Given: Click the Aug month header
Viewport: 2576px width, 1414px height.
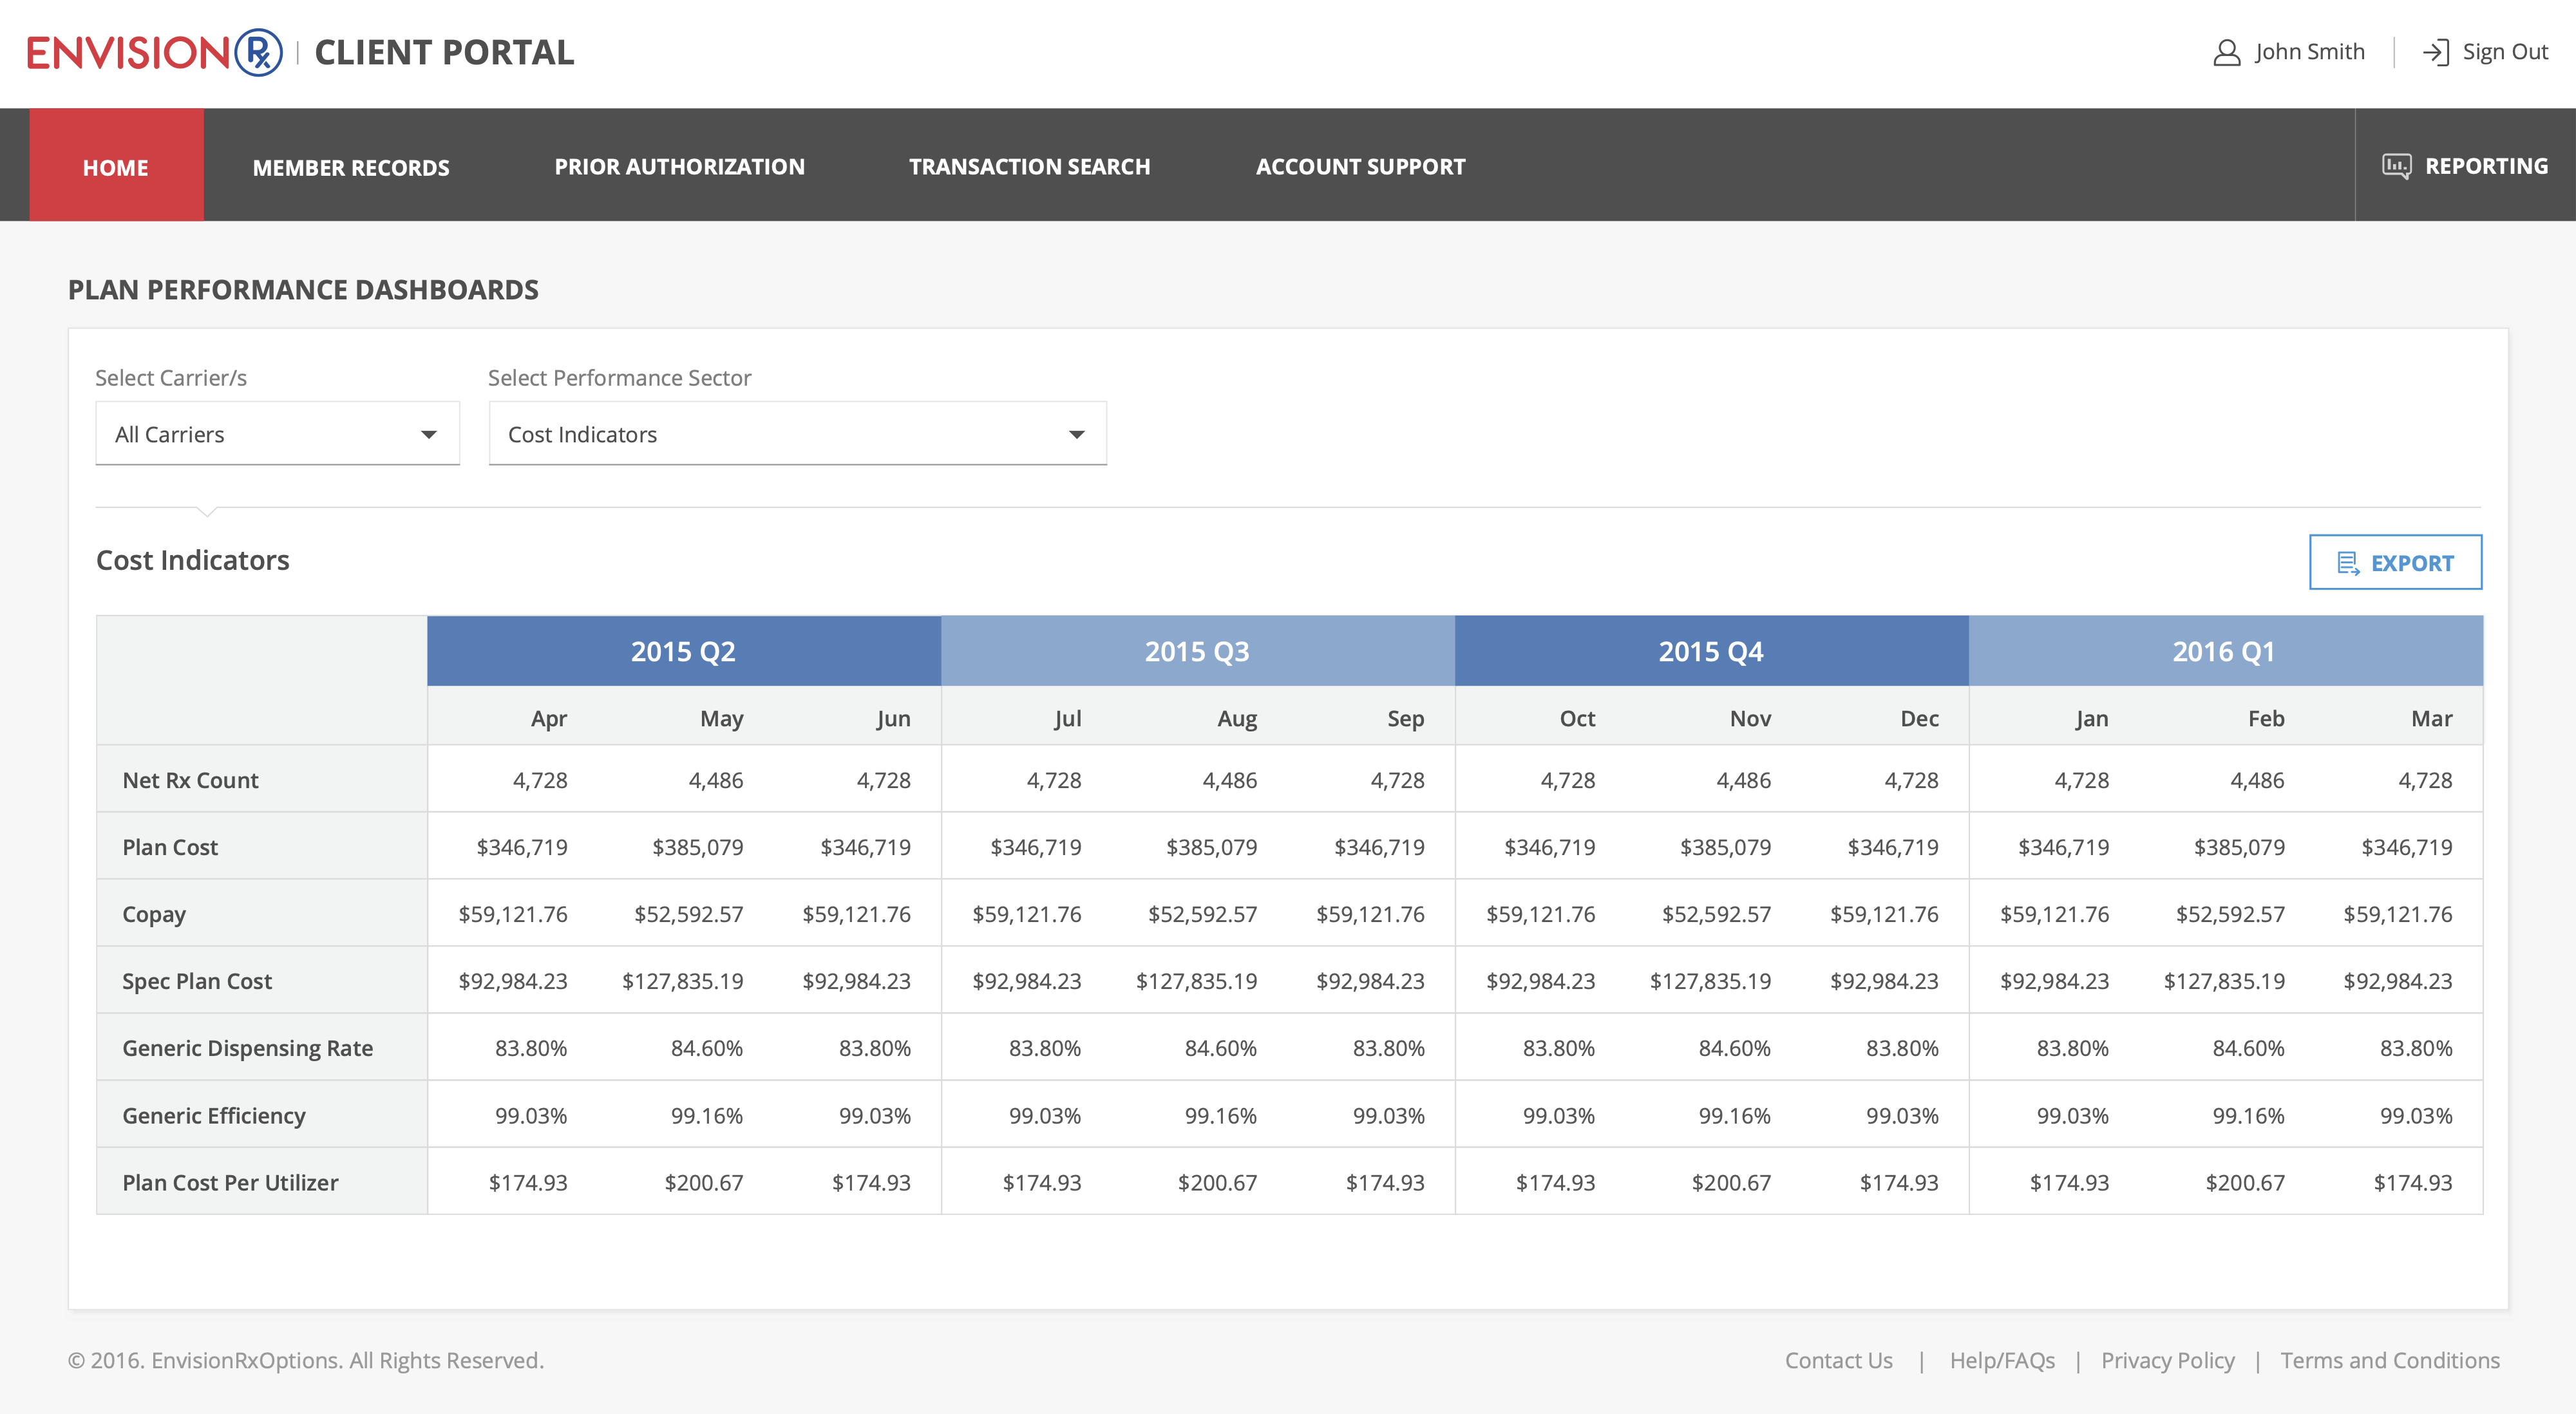Looking at the screenshot, I should pyautogui.click(x=1237, y=718).
